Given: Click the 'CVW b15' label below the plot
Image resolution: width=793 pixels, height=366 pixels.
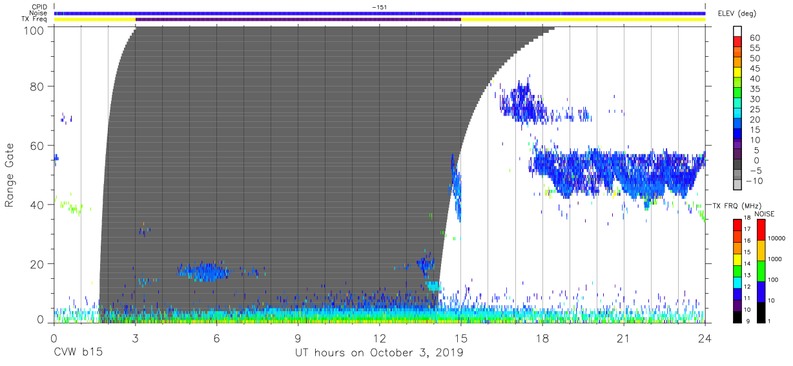Looking at the screenshot, I should [78, 353].
